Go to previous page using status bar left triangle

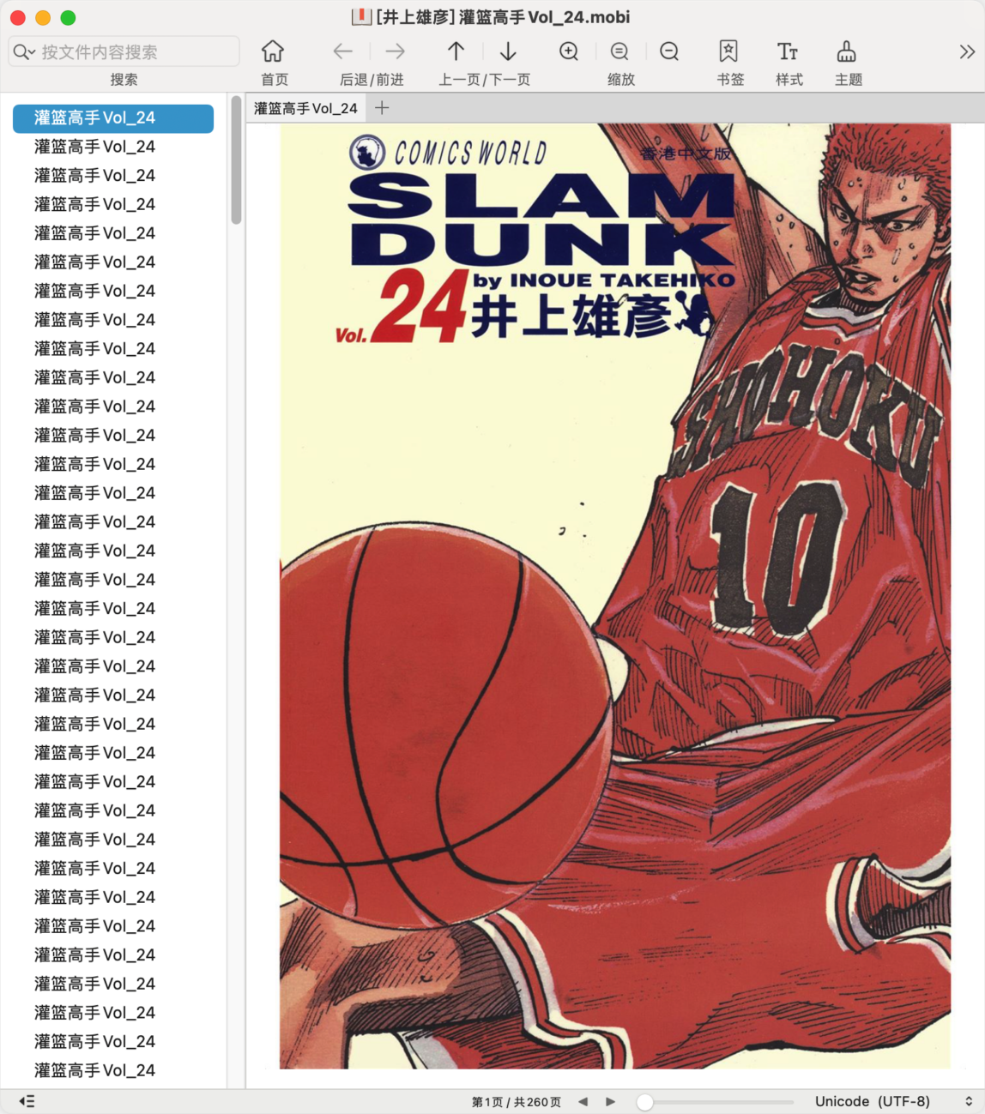point(583,1101)
